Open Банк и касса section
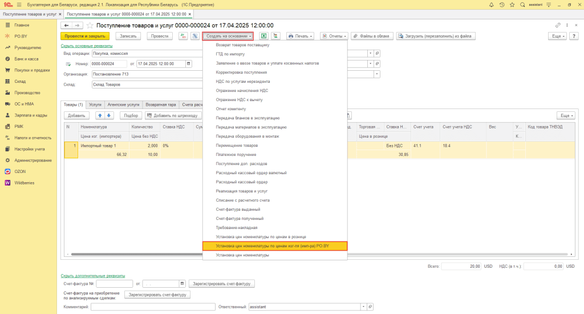Viewport: 584px width, 314px height. [x=26, y=59]
